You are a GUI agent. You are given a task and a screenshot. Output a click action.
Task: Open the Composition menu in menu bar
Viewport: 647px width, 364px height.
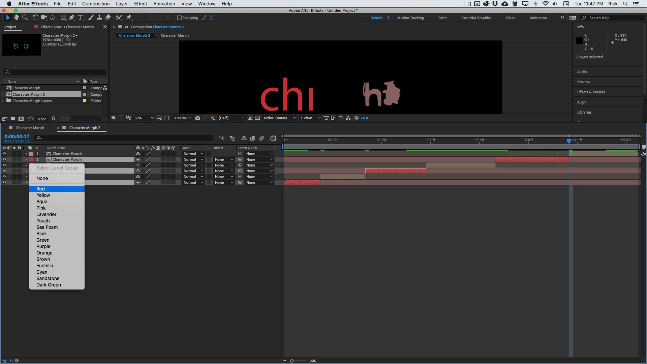[x=96, y=4]
